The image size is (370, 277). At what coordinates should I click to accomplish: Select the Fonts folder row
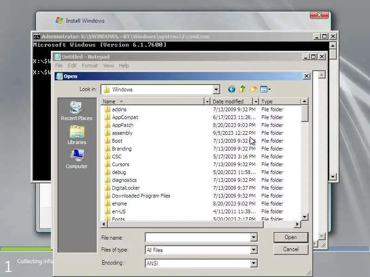(202, 218)
